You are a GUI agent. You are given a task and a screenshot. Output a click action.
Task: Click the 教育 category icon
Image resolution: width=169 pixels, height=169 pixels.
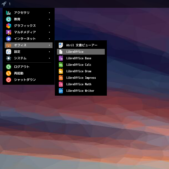click(9, 19)
